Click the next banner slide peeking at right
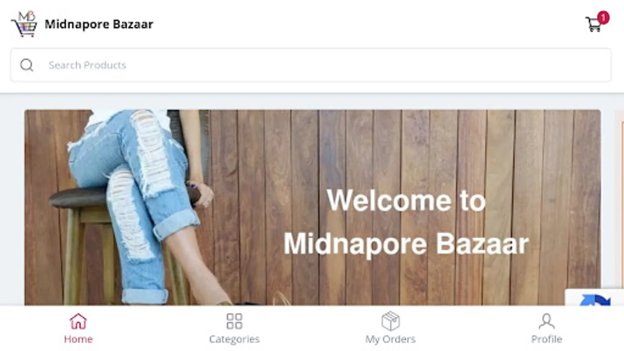Viewport: 624px width, 351px height. pos(619,199)
